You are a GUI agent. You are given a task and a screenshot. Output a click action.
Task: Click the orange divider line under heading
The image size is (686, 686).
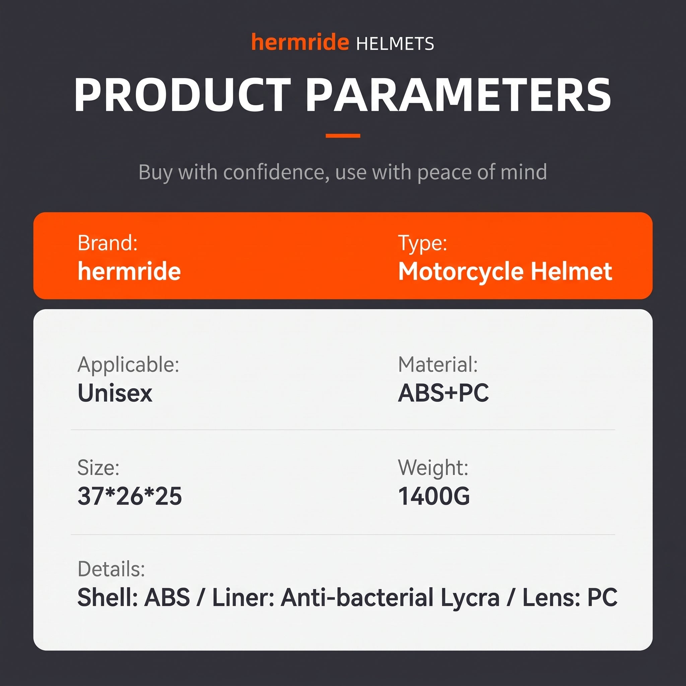343,136
